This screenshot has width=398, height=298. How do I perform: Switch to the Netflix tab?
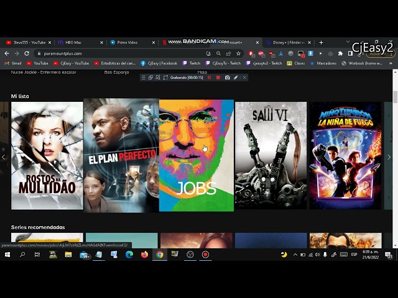[x=185, y=43]
